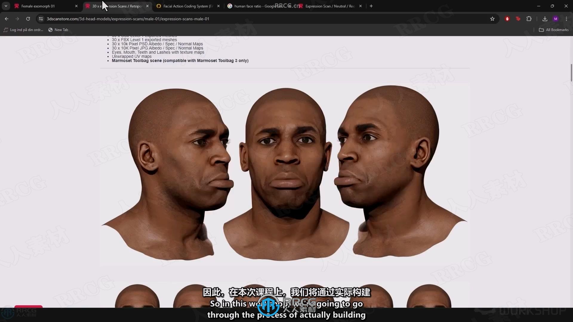Close the Expression Scan / Neutral tab
Viewport: 573px width, 322px height.
[x=361, y=6]
